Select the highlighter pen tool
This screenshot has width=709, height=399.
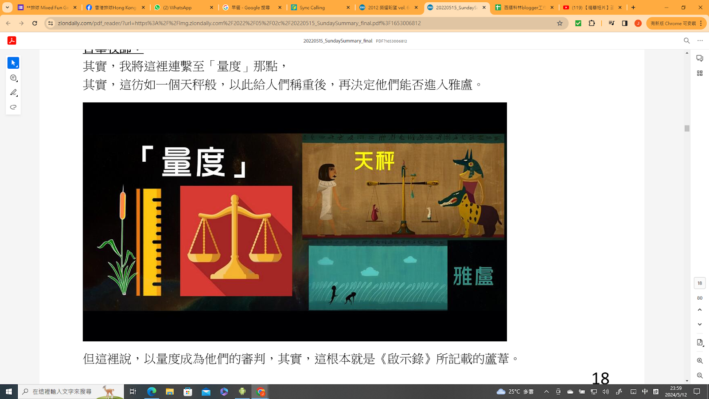point(13,93)
